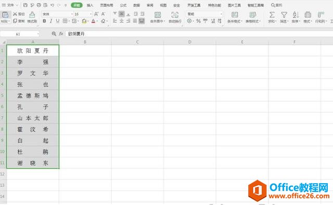
Task: Toggle distributed alignment (highlighted icon)
Action: 142,21
